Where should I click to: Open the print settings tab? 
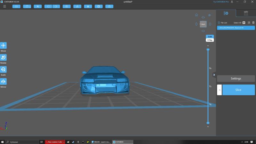click(x=226, y=13)
